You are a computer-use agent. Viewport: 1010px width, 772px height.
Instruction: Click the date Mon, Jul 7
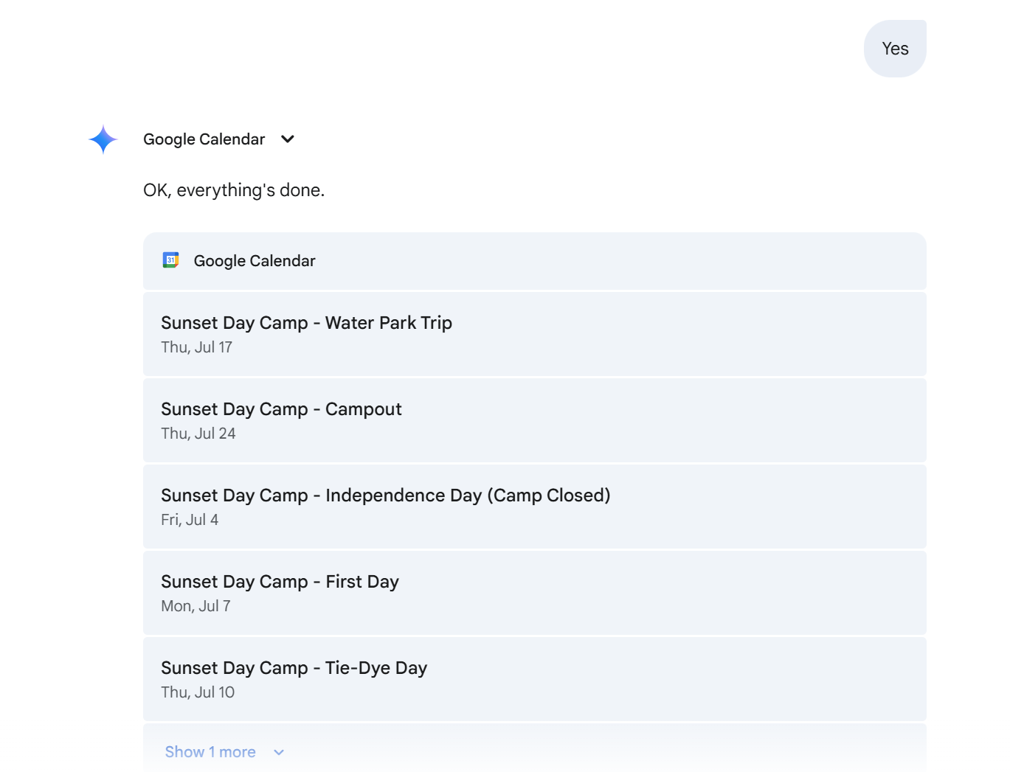coord(196,606)
